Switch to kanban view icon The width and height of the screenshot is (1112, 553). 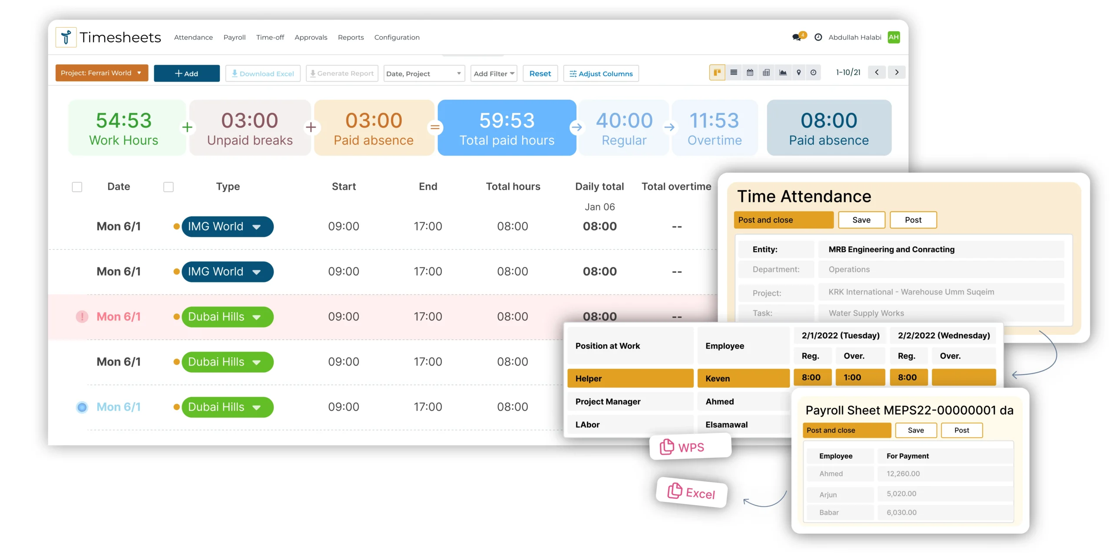[x=717, y=72]
